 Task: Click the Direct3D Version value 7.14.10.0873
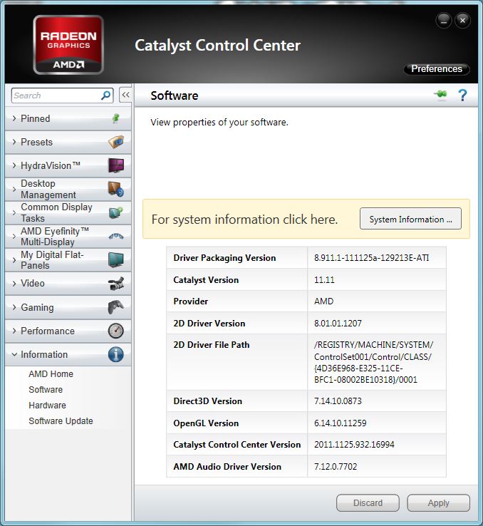(x=338, y=401)
